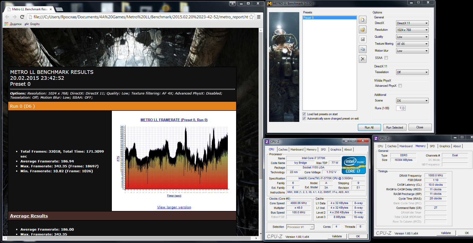Open the View larger version link
This screenshot has height=243, width=473.
[174, 207]
